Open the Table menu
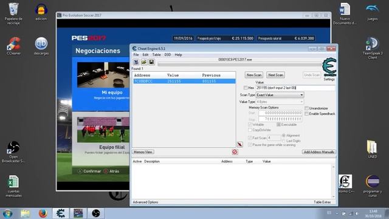 click(x=156, y=55)
